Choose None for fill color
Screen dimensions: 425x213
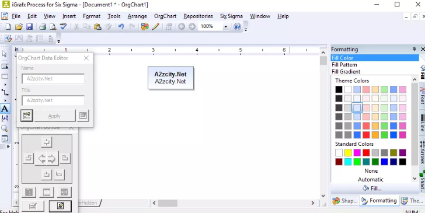(371, 171)
